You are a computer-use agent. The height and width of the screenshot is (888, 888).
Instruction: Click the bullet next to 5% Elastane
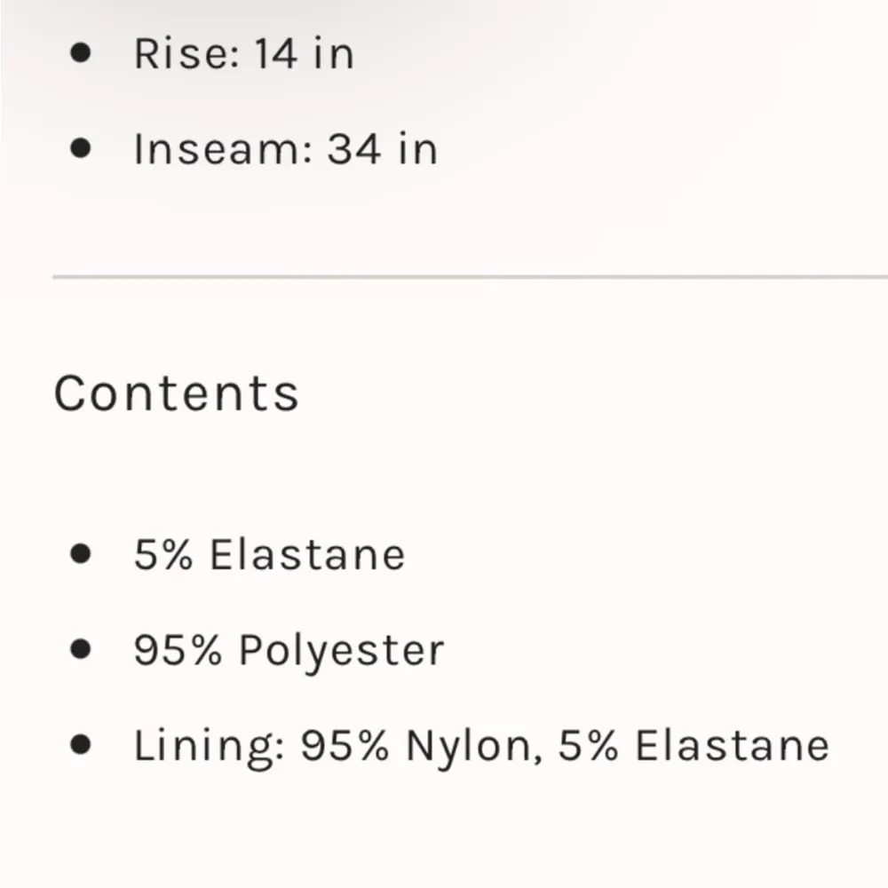pyautogui.click(x=81, y=554)
